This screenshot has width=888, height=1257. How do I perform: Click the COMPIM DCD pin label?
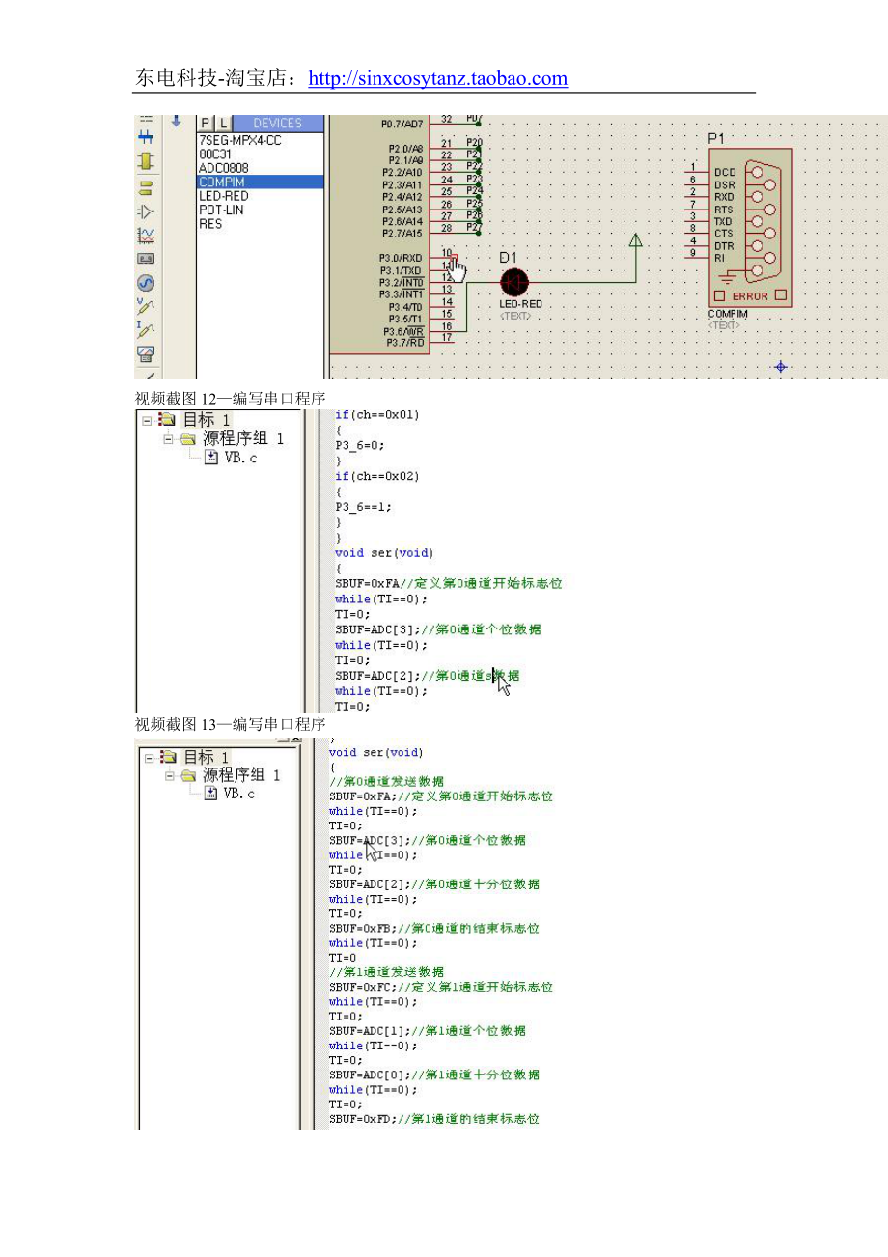724,172
